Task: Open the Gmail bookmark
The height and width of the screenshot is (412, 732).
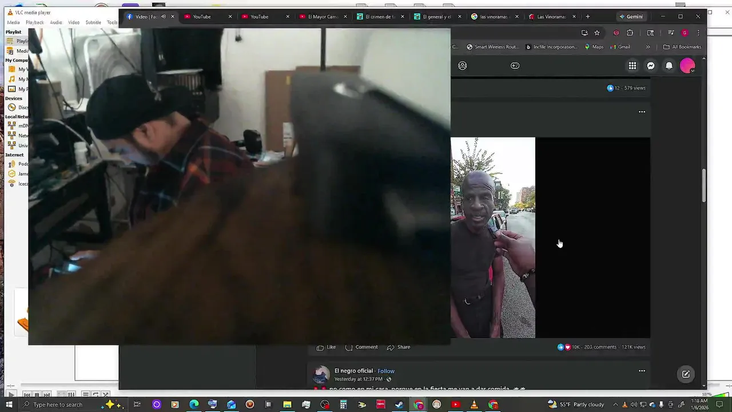Action: 620,47
